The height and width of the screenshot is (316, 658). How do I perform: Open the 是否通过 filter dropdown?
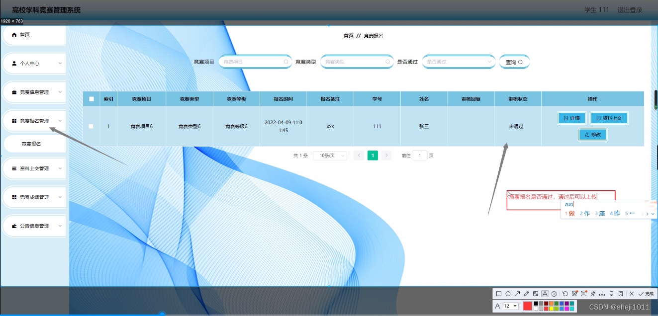(458, 61)
